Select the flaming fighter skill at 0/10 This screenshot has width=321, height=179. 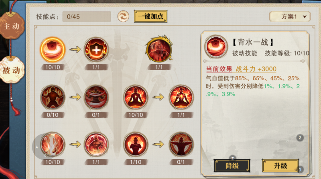coord(53,97)
